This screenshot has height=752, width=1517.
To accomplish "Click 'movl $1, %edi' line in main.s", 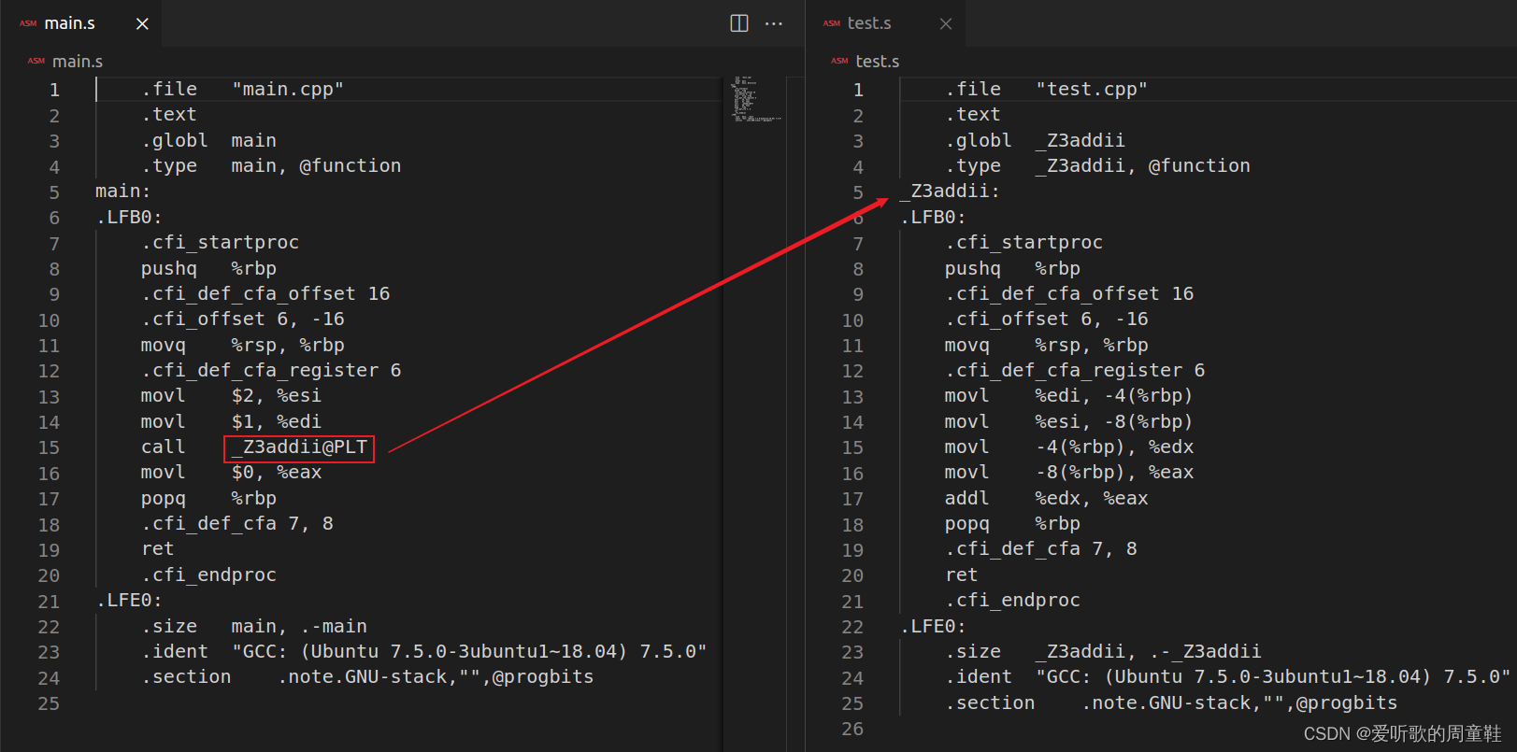I will click(231, 421).
